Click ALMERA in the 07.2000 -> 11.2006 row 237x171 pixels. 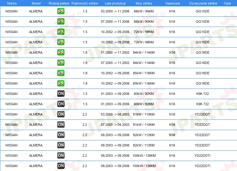pos(36,22)
